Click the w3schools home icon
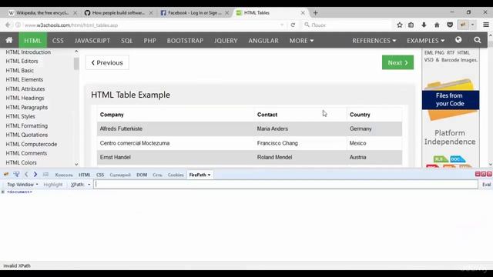Image resolution: width=493 pixels, height=277 pixels. pyautogui.click(x=9, y=40)
